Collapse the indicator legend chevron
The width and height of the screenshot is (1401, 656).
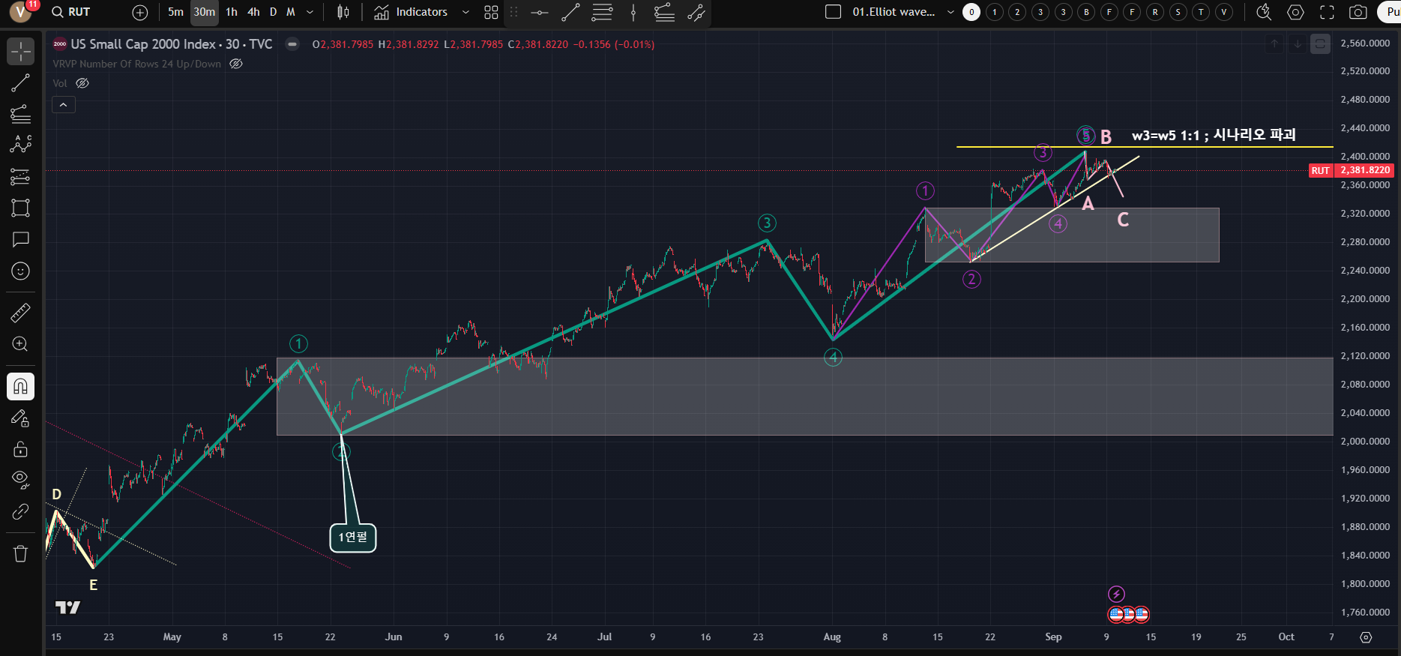(64, 105)
